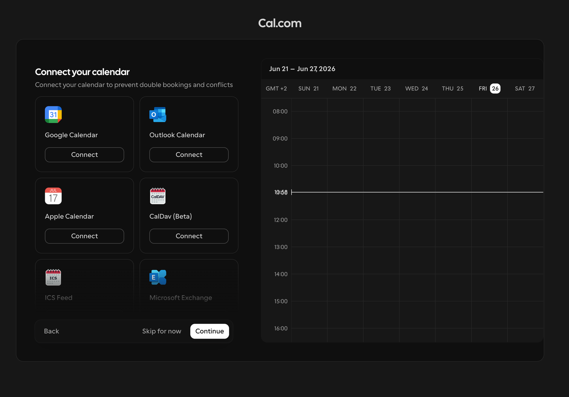569x397 pixels.
Task: Click the 09:00 time label
Action: (x=280, y=138)
